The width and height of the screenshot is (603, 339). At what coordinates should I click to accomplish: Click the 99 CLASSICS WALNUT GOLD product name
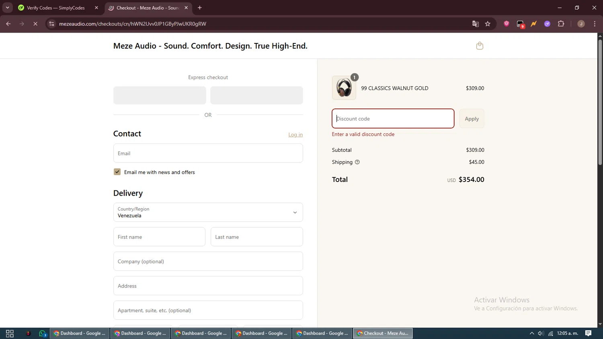[x=394, y=88]
